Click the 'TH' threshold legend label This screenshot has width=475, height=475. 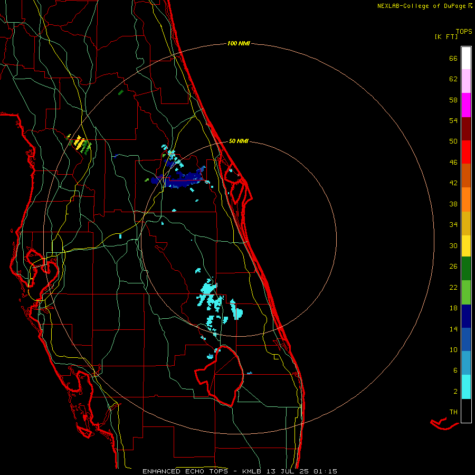(453, 412)
